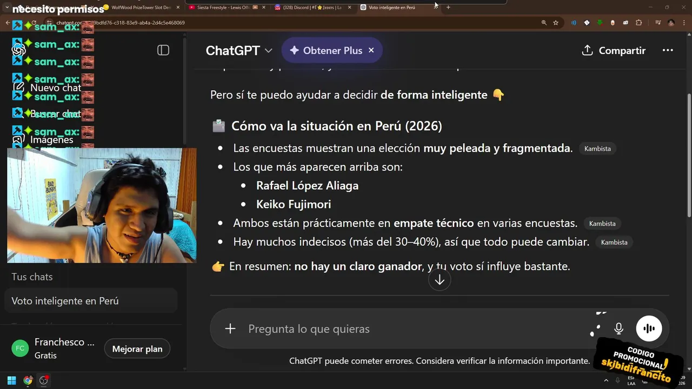Viewport: 692px width, 389px height.
Task: Click the Mejorar plan button
Action: (137, 349)
